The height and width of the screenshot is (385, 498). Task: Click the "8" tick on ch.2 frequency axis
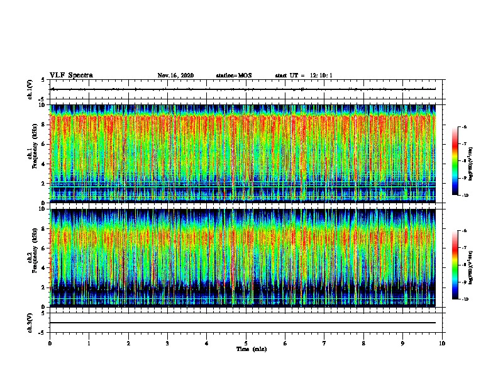(x=43, y=229)
